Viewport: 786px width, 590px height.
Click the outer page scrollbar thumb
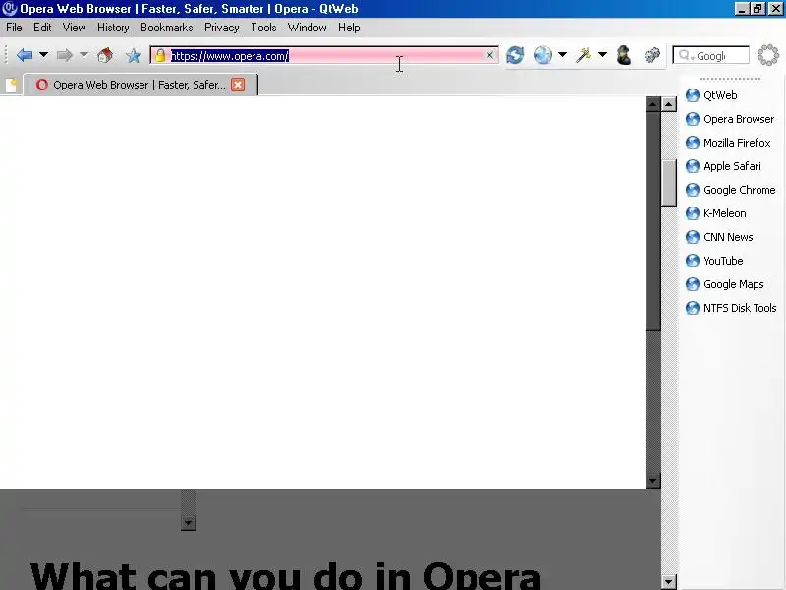(x=669, y=183)
